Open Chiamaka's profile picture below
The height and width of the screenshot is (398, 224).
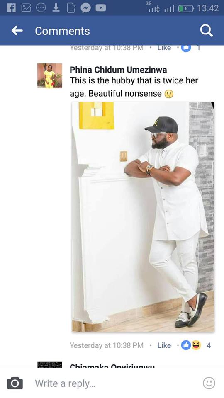[x=50, y=364]
